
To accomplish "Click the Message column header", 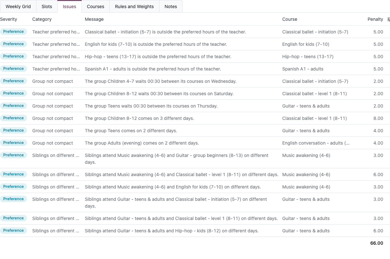I will [94, 19].
